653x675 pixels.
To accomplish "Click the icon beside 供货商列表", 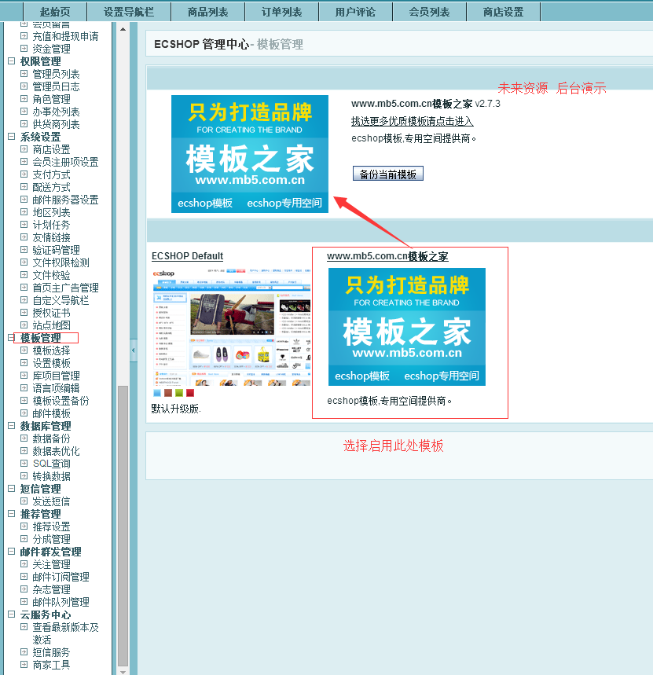I will pos(24,124).
